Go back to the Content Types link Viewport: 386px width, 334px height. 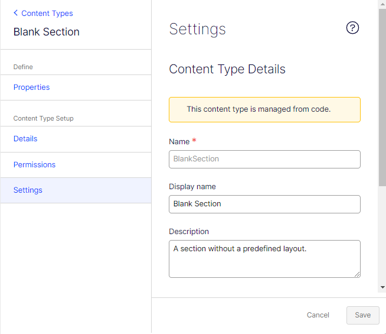pyautogui.click(x=47, y=13)
